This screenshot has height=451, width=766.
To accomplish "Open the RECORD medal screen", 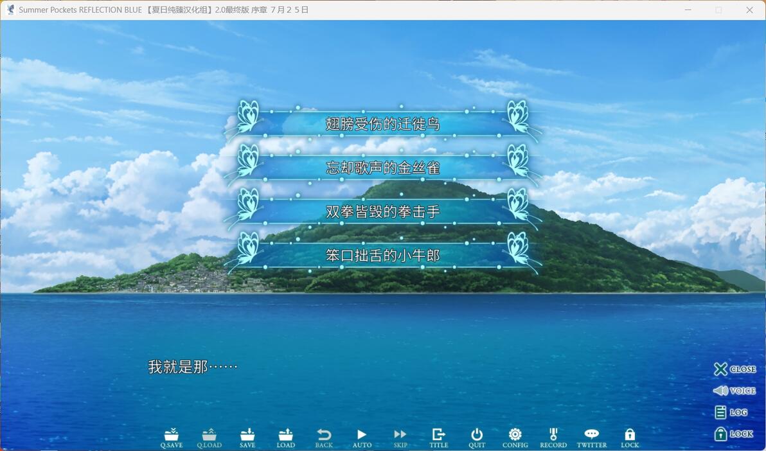I will 553,438.
